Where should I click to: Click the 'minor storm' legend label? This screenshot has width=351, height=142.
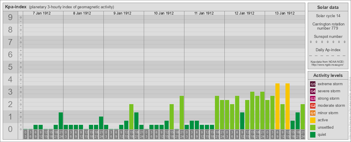click(x=328, y=113)
